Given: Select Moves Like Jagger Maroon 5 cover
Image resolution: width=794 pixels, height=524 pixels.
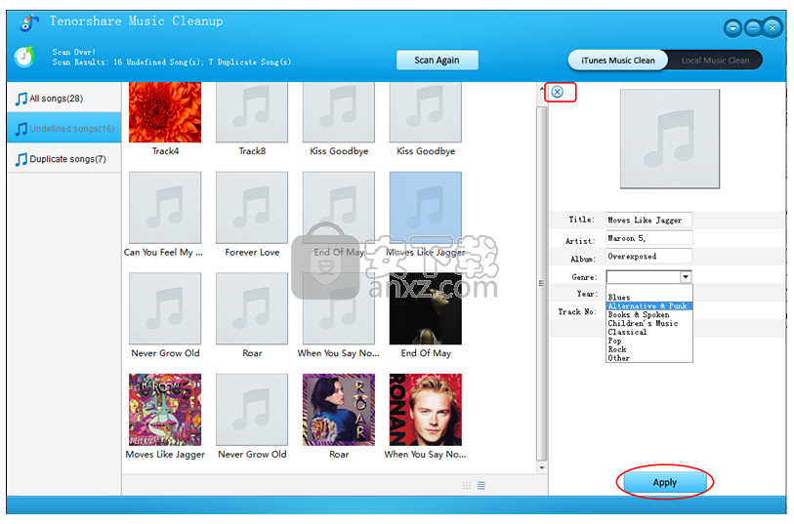Looking at the screenshot, I should coord(165,410).
